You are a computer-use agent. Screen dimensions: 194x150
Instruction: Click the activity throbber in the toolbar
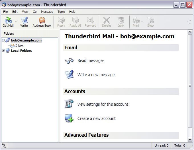click(x=189, y=22)
